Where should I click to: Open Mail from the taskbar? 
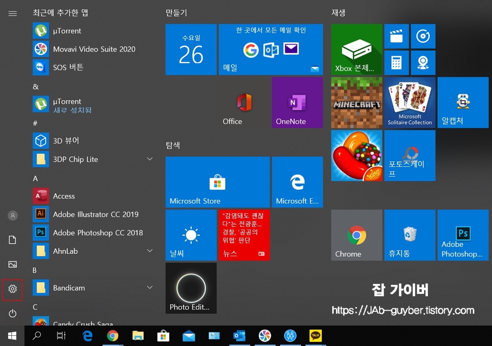point(189,336)
